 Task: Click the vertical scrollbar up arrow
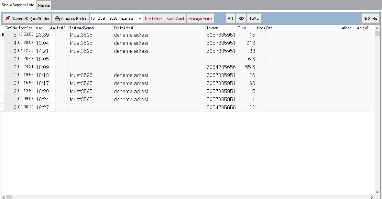tap(377, 28)
